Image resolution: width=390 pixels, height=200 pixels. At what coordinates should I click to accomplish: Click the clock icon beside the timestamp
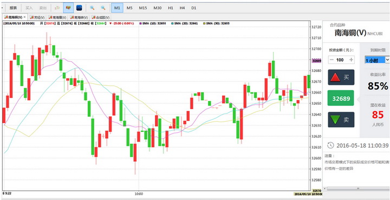tap(330, 145)
